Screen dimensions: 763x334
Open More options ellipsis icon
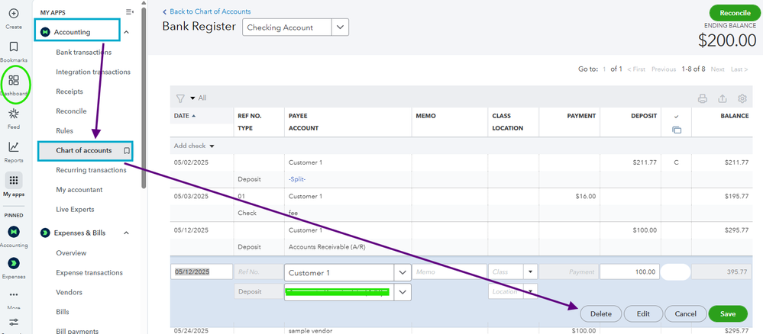[14, 294]
